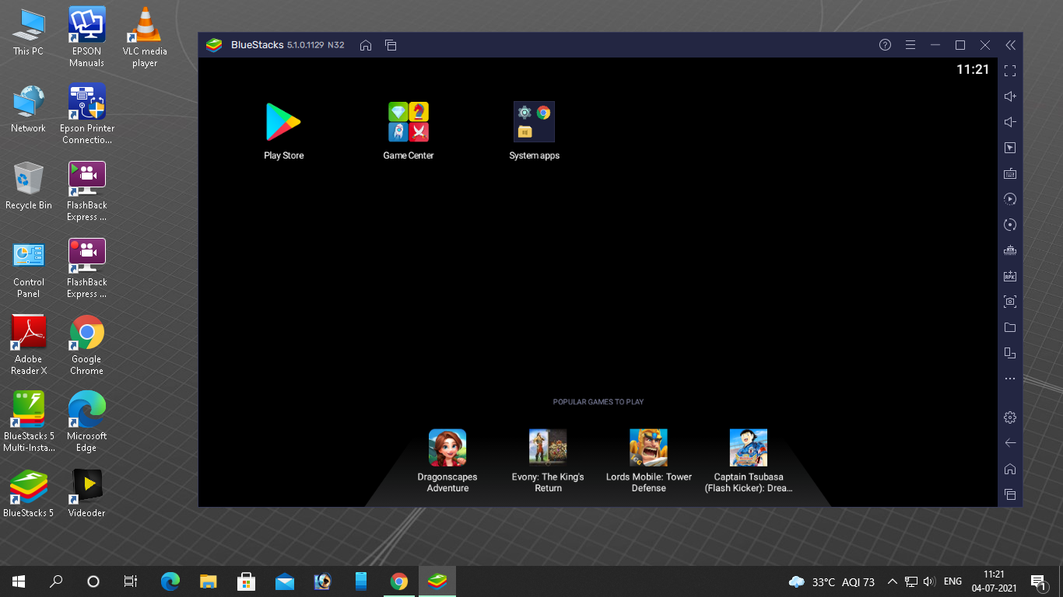The height and width of the screenshot is (597, 1063).
Task: Open the notification center in taskbar
Action: (1038, 581)
